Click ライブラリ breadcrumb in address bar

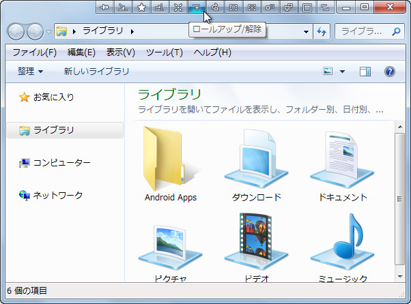(x=102, y=31)
